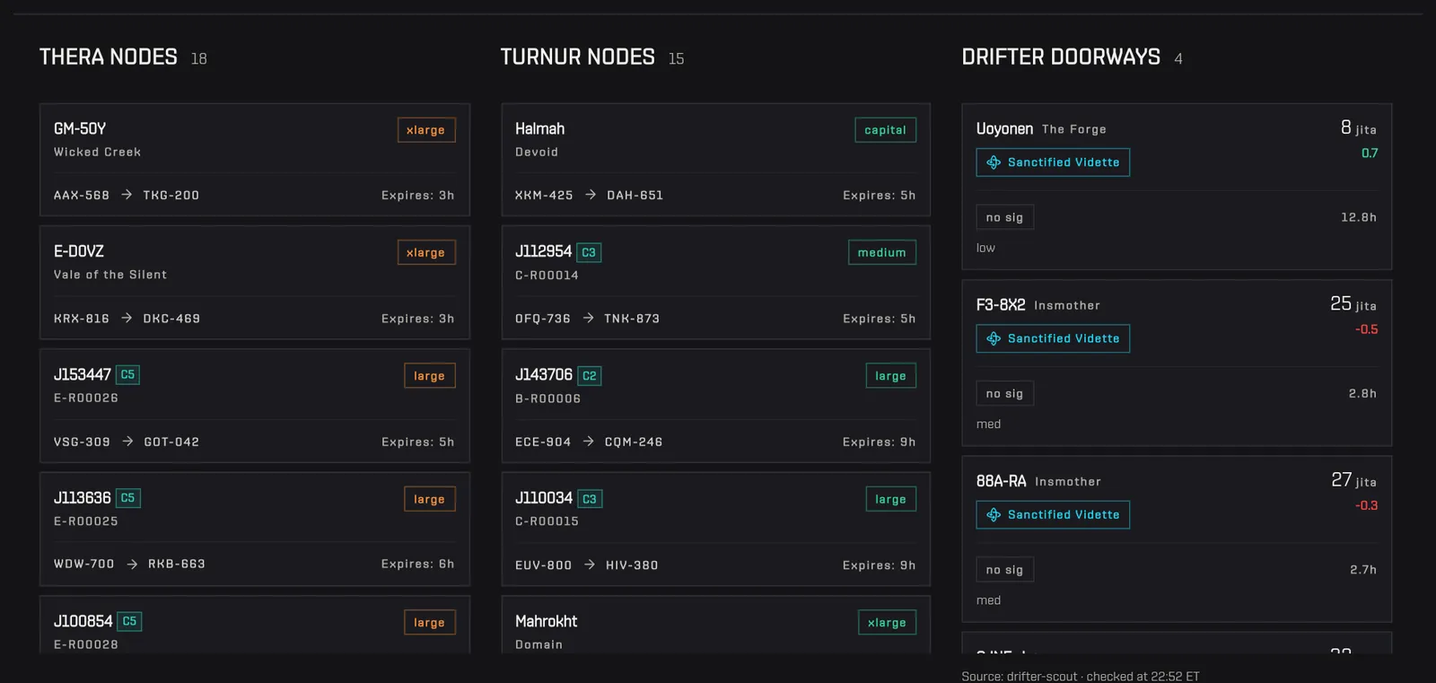This screenshot has height=683, width=1436.
Task: Click the C5 class badge next to J153447
Action: [x=127, y=375]
